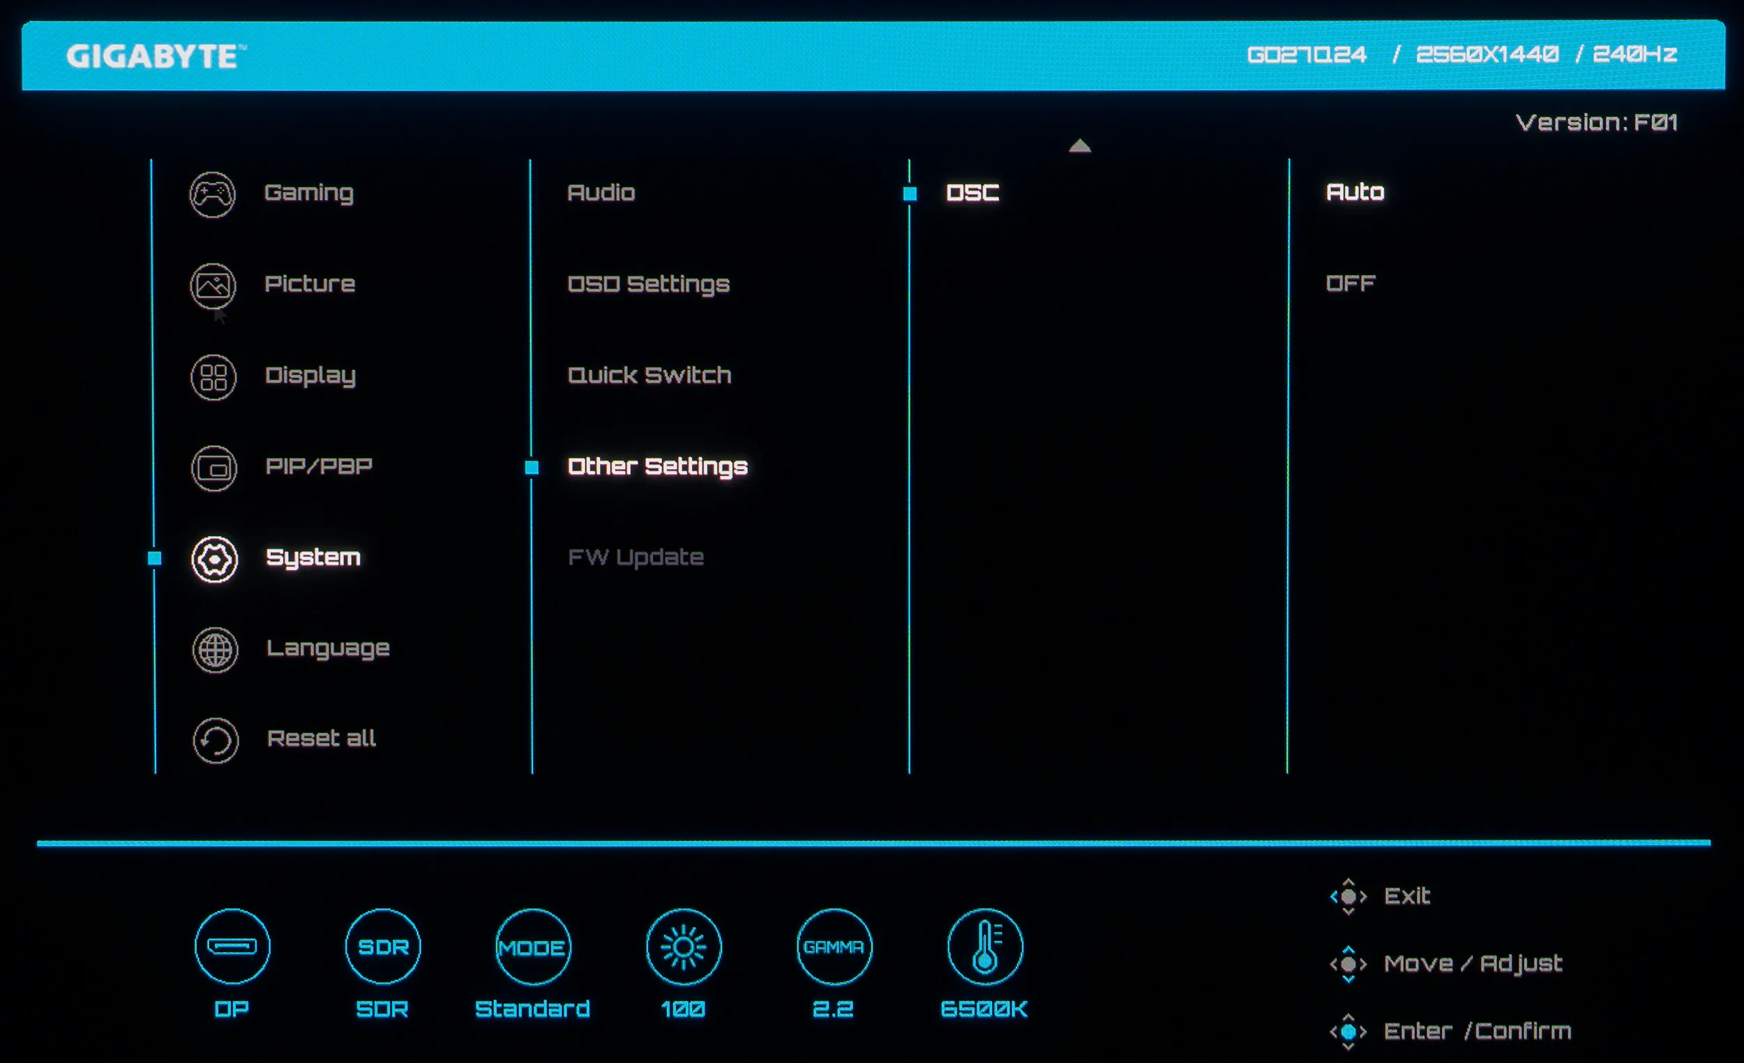1744x1063 pixels.
Task: Select Other Settings entry
Action: click(657, 466)
